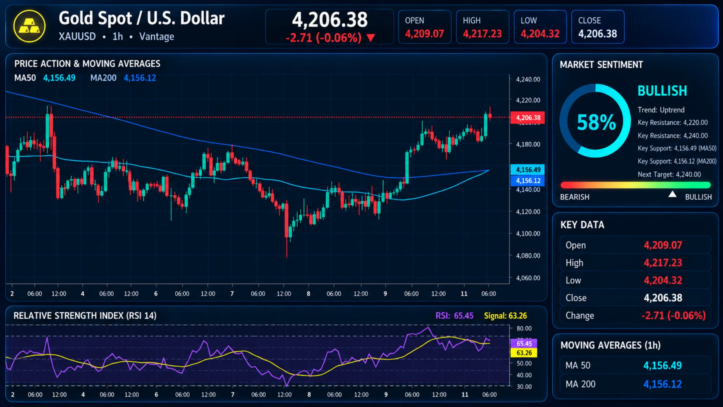
Task: Click Key Resistance: 4,240.00 line
Action: [x=672, y=136]
